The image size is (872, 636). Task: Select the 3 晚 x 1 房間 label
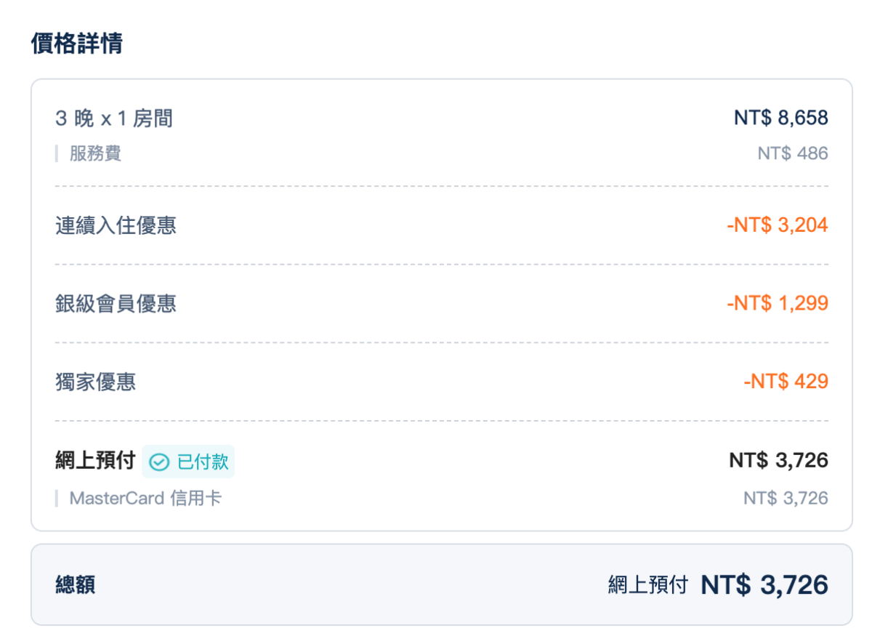click(114, 118)
